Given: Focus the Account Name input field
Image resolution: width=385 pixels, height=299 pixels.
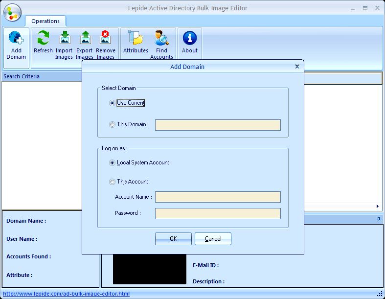Looking at the screenshot, I should coord(218,197).
